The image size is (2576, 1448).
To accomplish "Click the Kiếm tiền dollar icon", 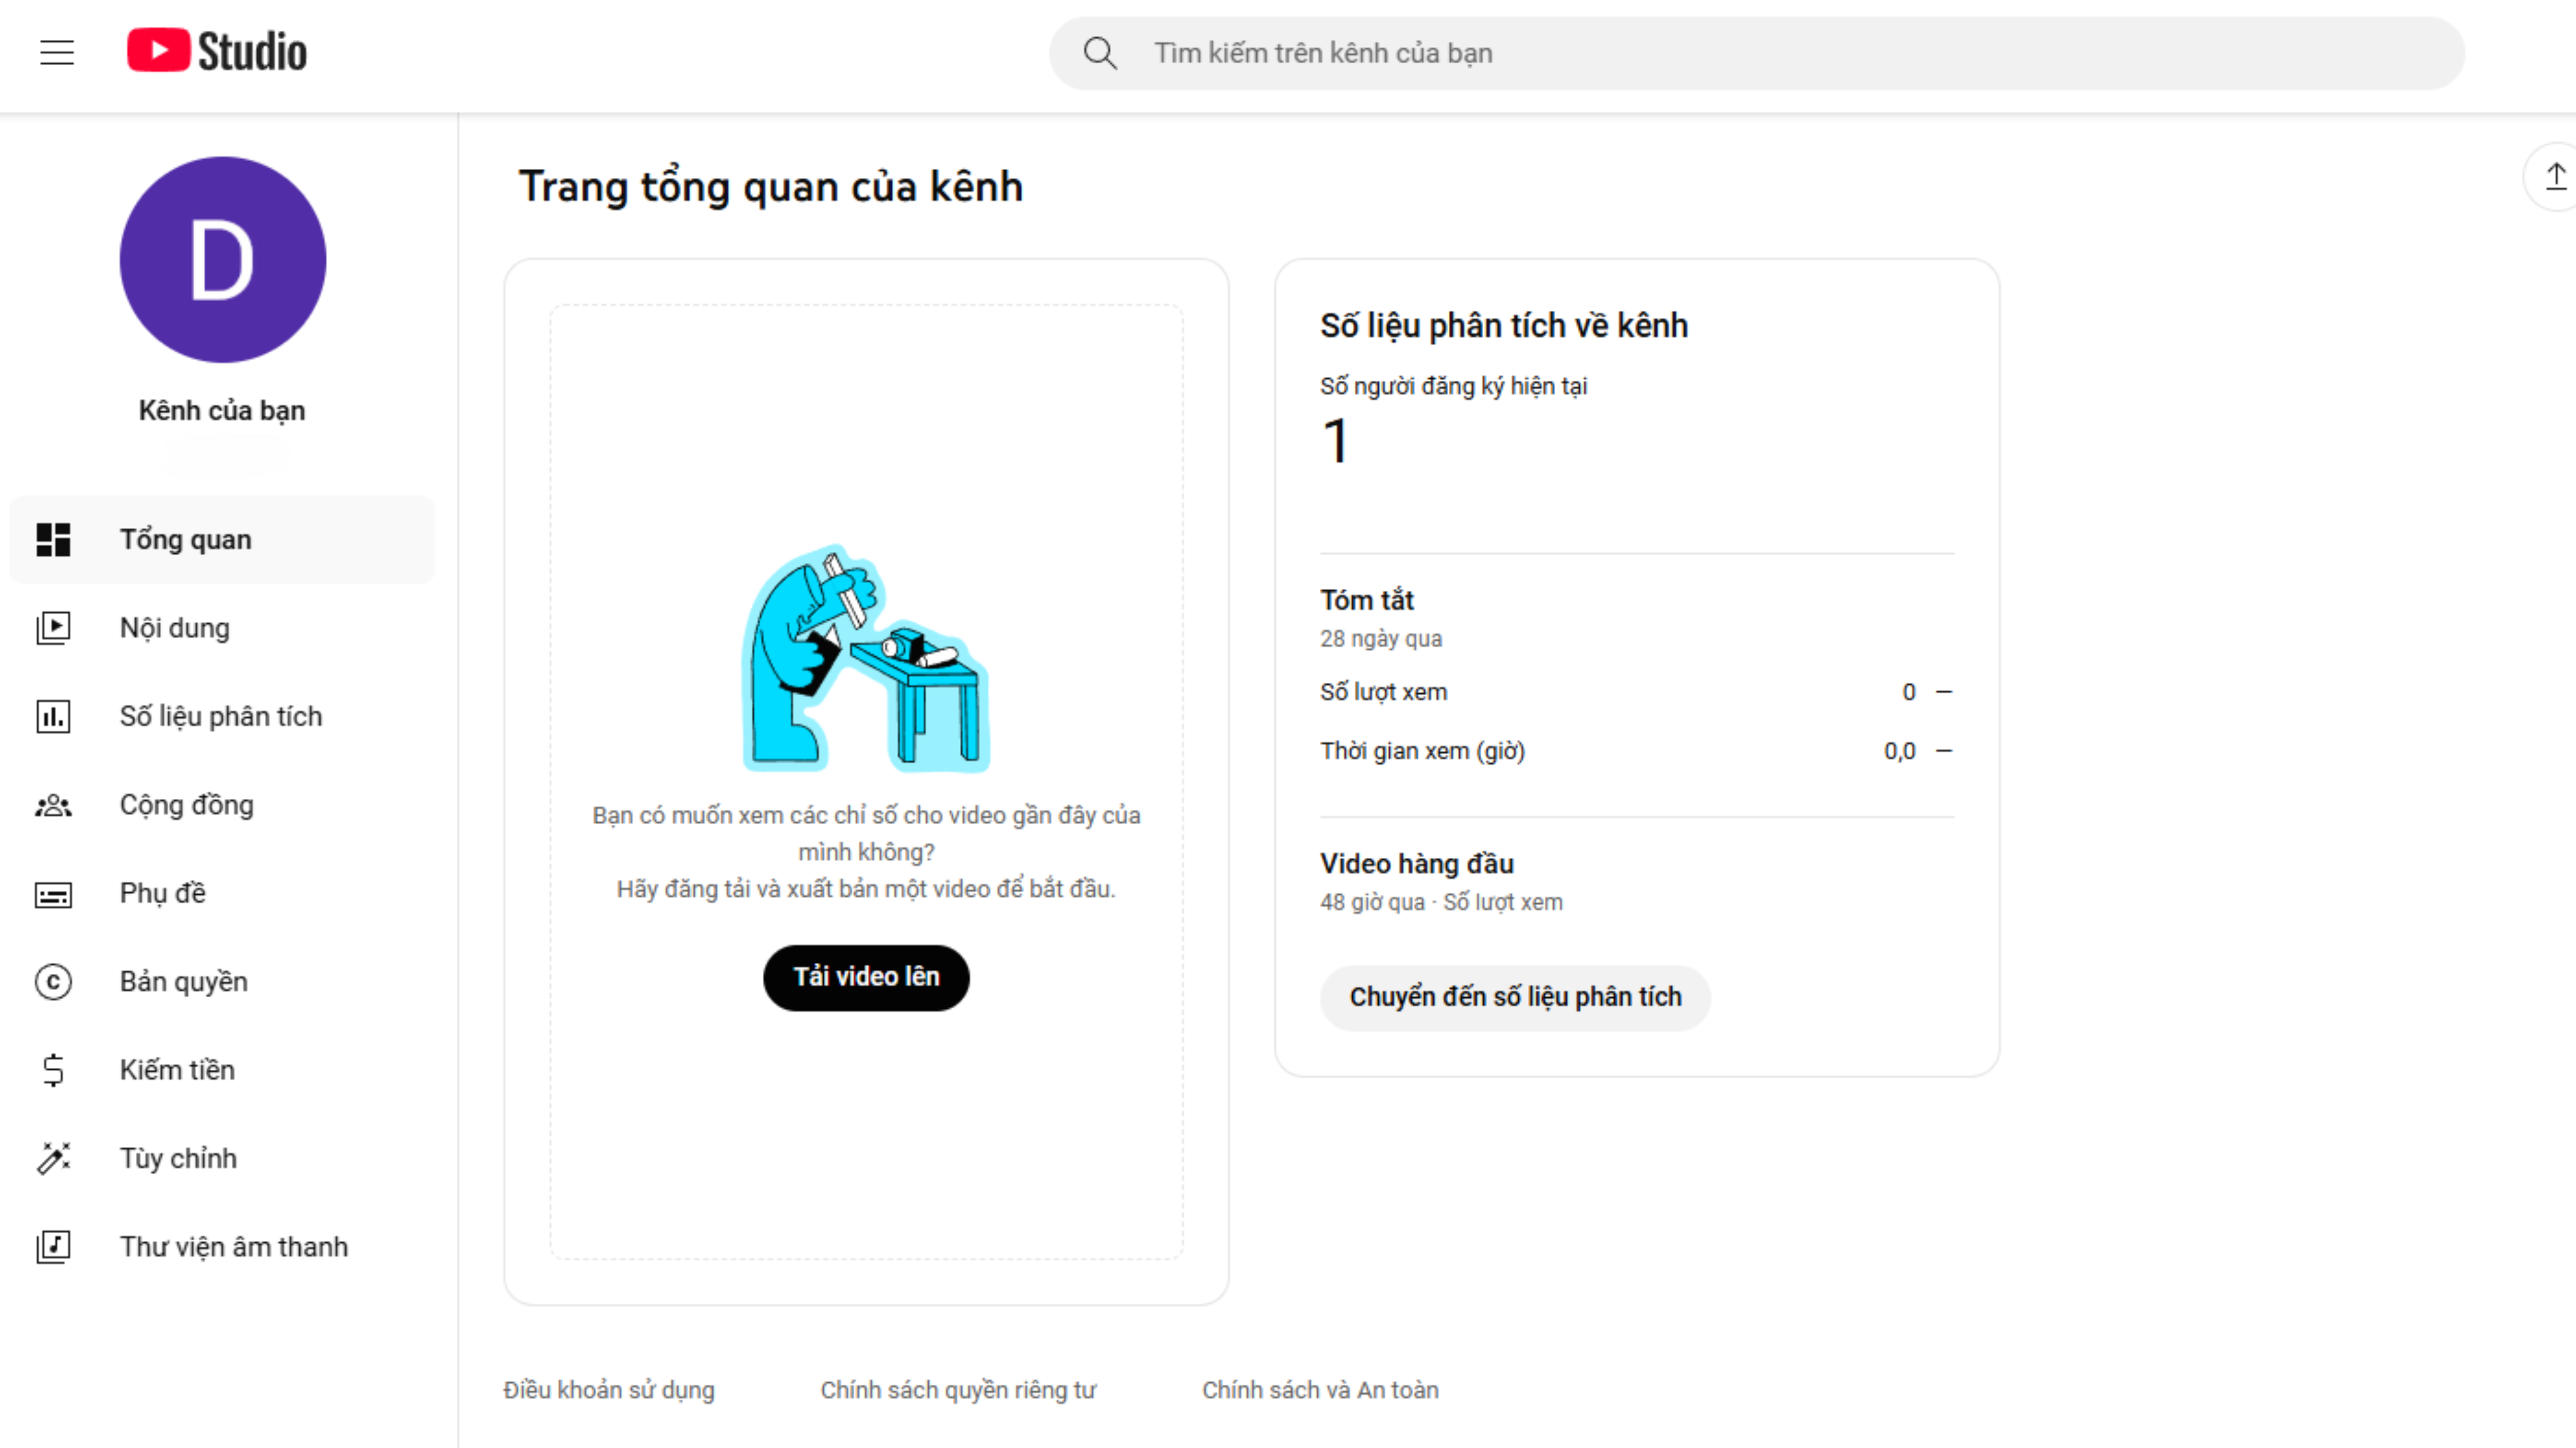I will coord(53,1070).
